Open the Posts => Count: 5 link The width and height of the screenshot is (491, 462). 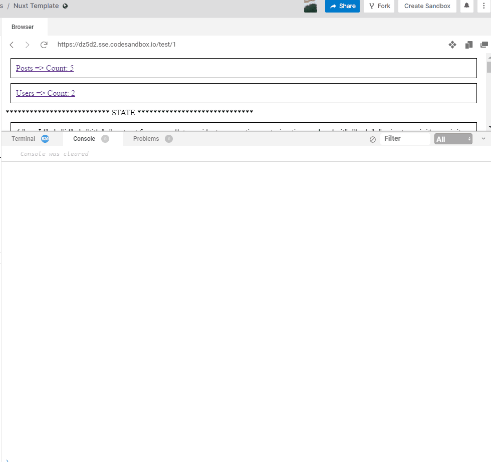tap(45, 68)
